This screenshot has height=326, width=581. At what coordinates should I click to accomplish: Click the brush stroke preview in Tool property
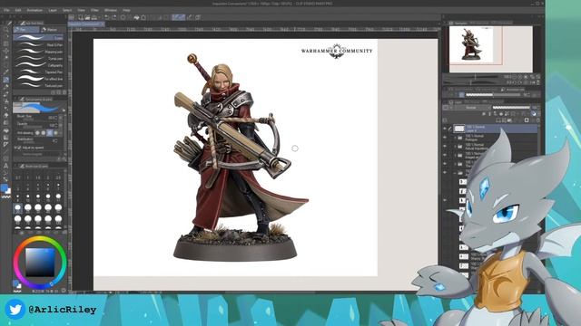tap(38, 107)
